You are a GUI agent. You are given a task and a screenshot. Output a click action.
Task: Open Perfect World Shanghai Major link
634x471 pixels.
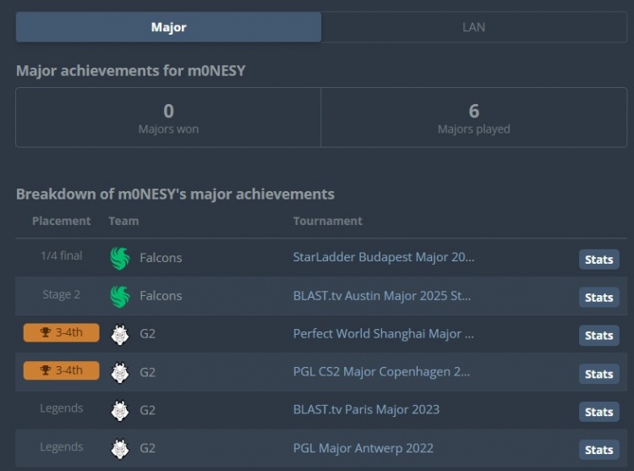(383, 333)
